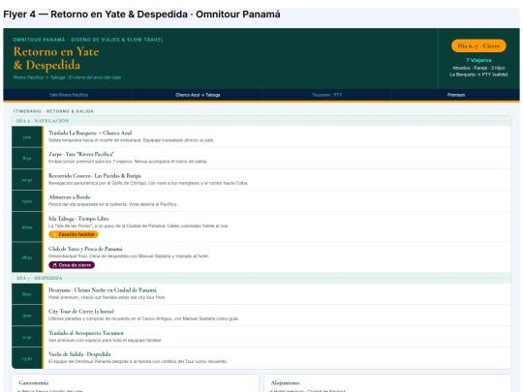Select the Club de Yates y Pesca row title

[x=85, y=249]
